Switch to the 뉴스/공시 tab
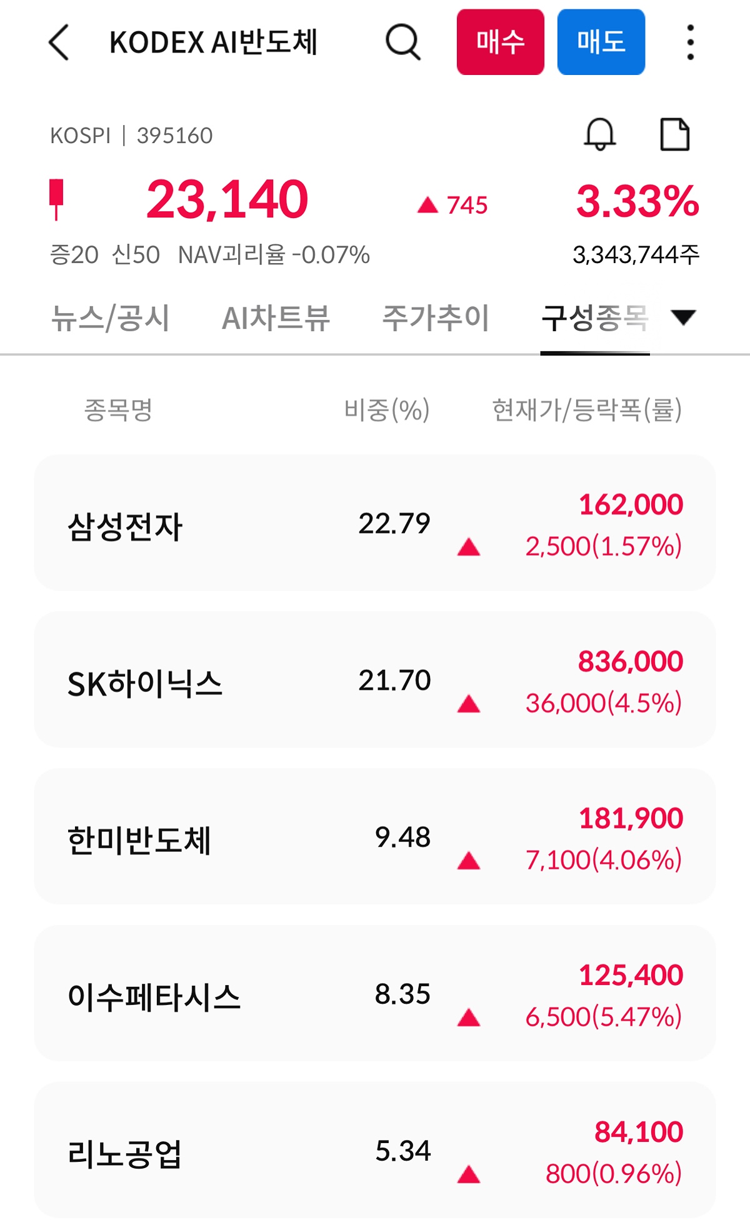The height and width of the screenshot is (1230, 750). (111, 317)
